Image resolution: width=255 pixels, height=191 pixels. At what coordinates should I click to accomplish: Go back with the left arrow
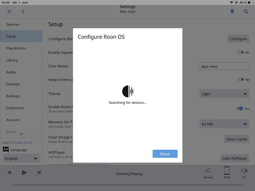[23, 11]
